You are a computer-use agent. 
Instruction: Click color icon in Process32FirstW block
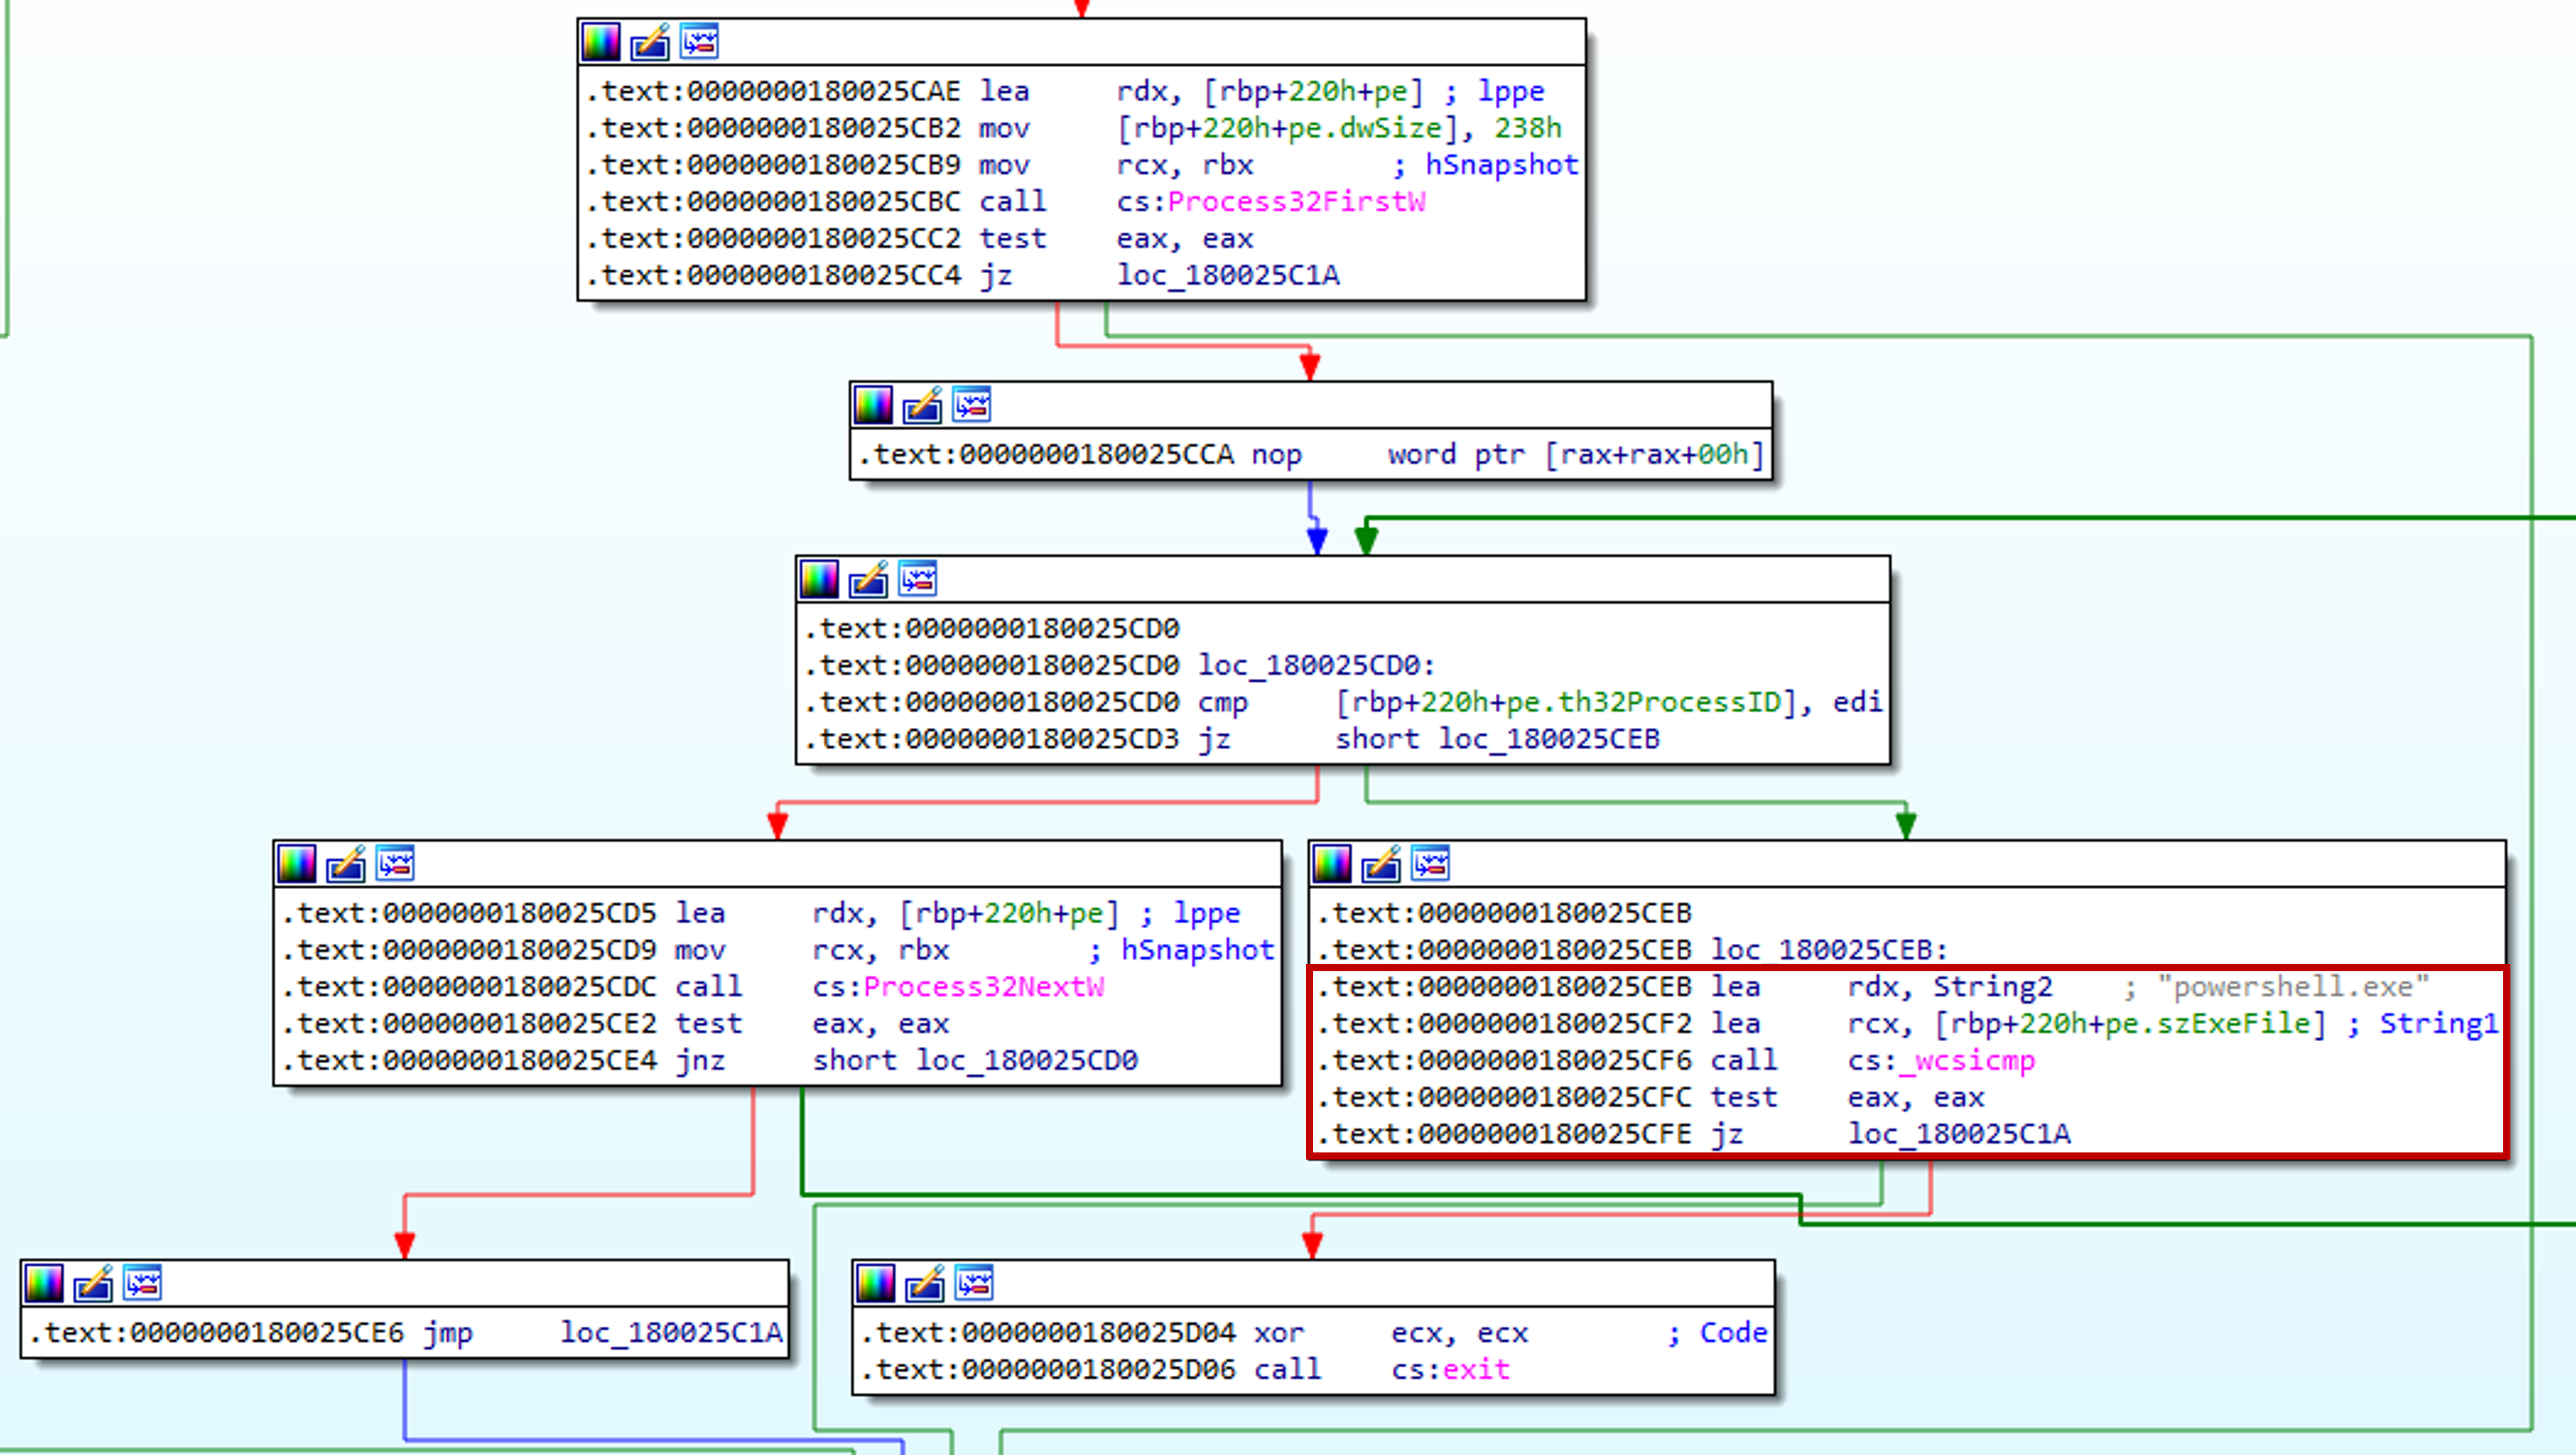pos(601,42)
